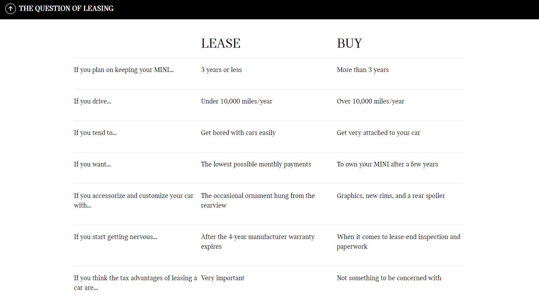Select the BUY column heading
Screen dimensions: 539x297
(x=349, y=43)
